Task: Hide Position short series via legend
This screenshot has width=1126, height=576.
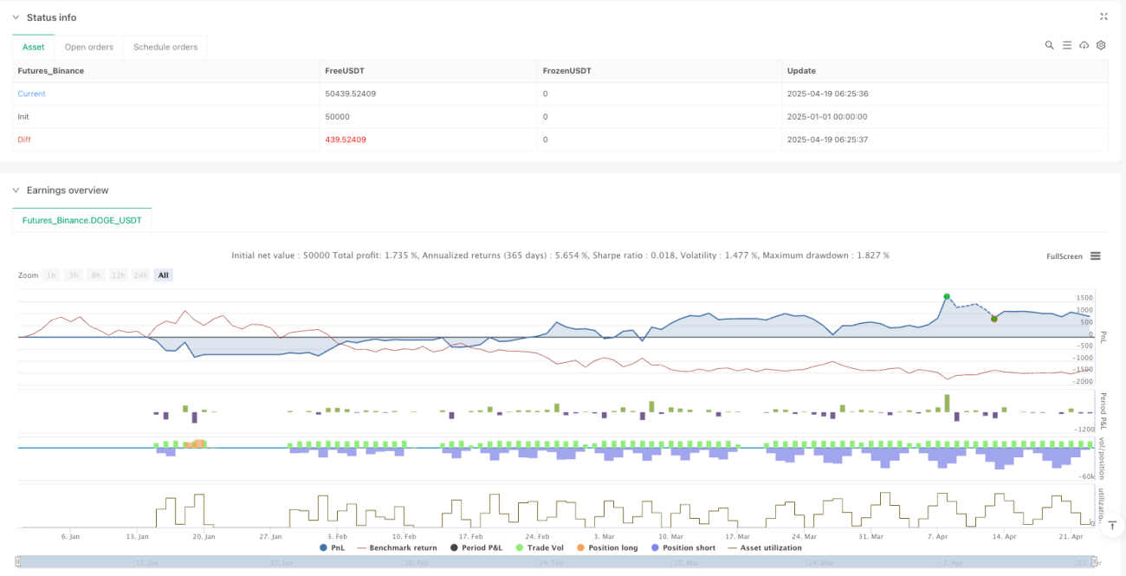Action: tap(683, 547)
